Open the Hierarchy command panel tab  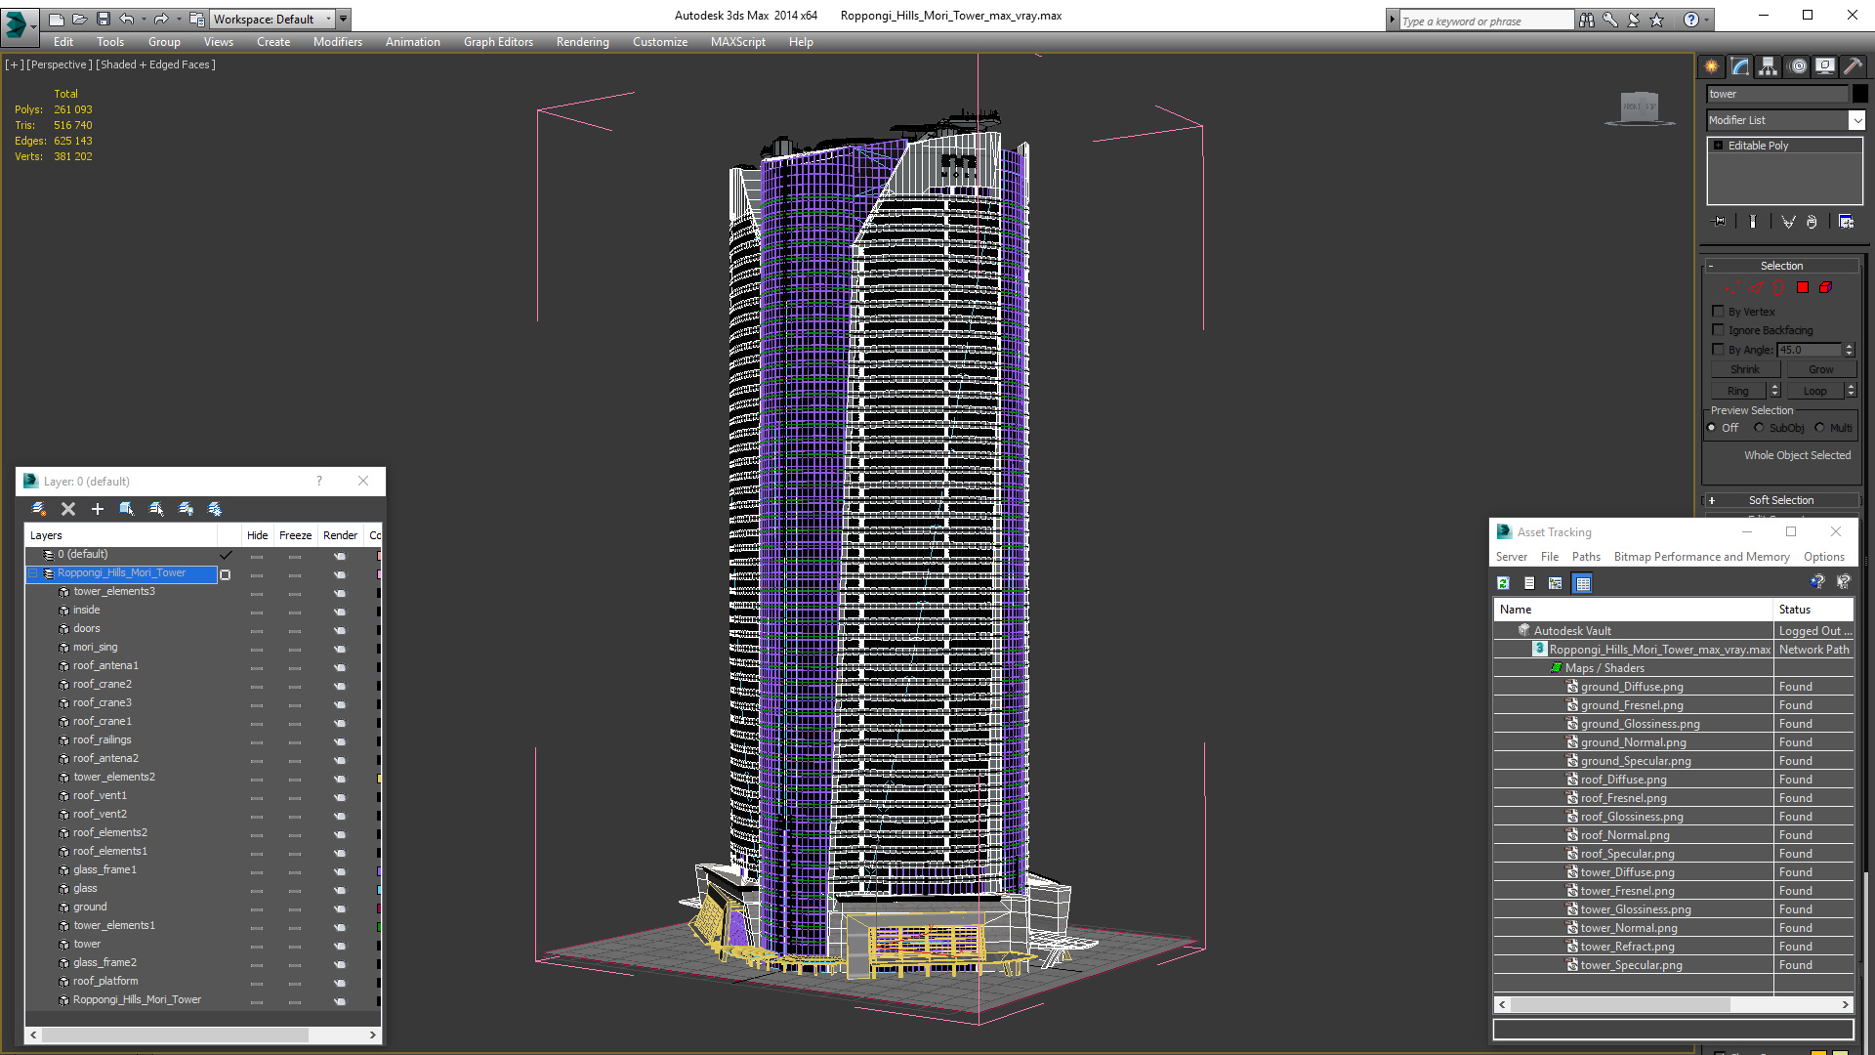click(x=1768, y=66)
